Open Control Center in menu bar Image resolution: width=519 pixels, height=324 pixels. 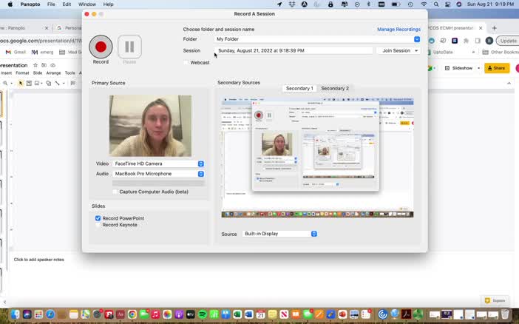(x=447, y=4)
